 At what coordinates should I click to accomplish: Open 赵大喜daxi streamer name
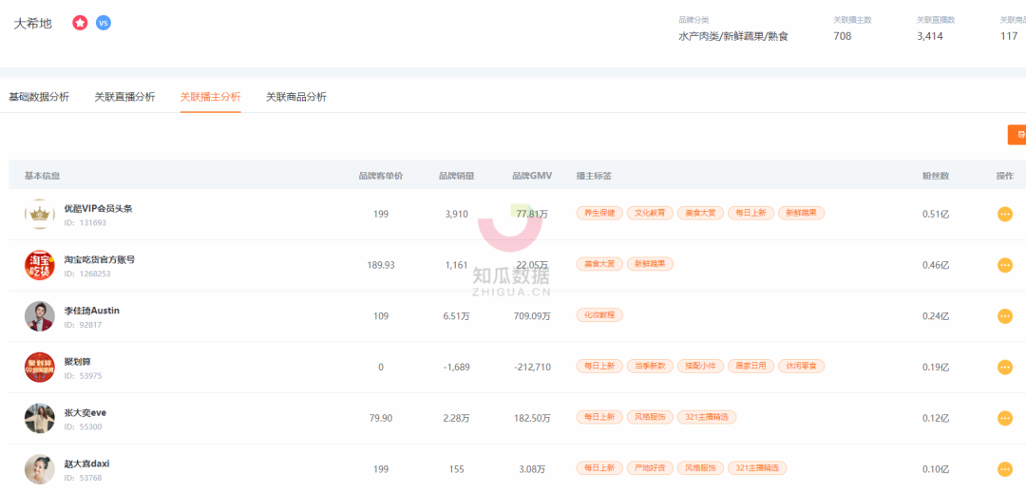pyautogui.click(x=86, y=464)
